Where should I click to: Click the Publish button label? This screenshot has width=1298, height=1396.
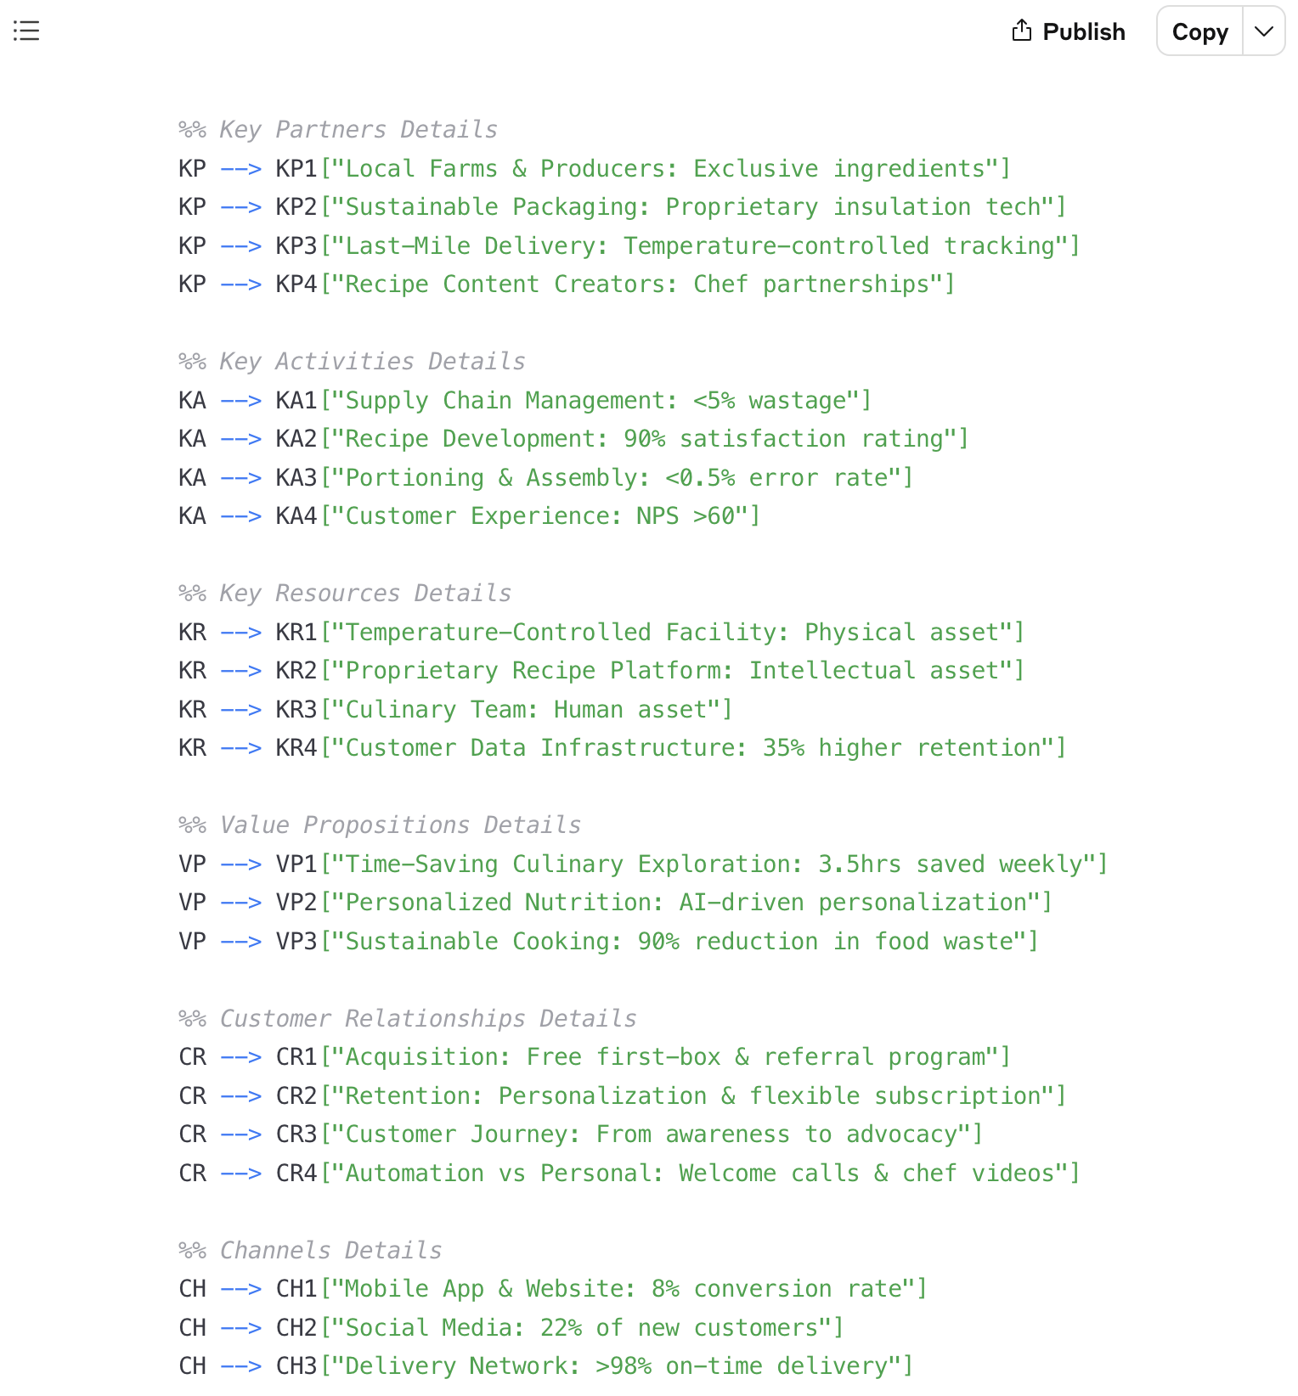coord(1084,31)
